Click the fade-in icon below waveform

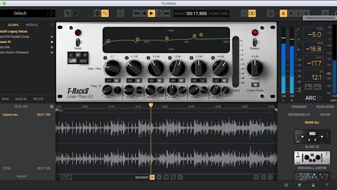pos(63,177)
